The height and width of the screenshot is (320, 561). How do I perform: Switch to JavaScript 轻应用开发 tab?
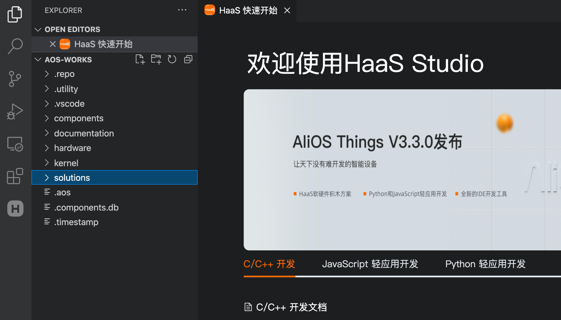click(370, 264)
